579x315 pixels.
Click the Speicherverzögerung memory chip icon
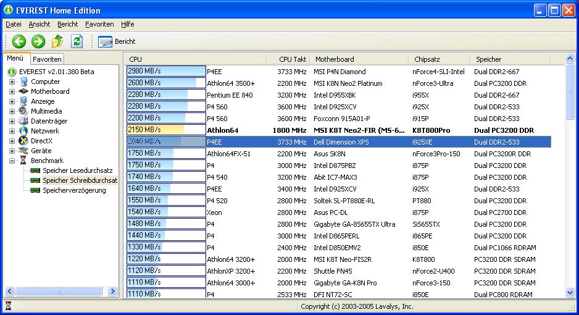35,190
